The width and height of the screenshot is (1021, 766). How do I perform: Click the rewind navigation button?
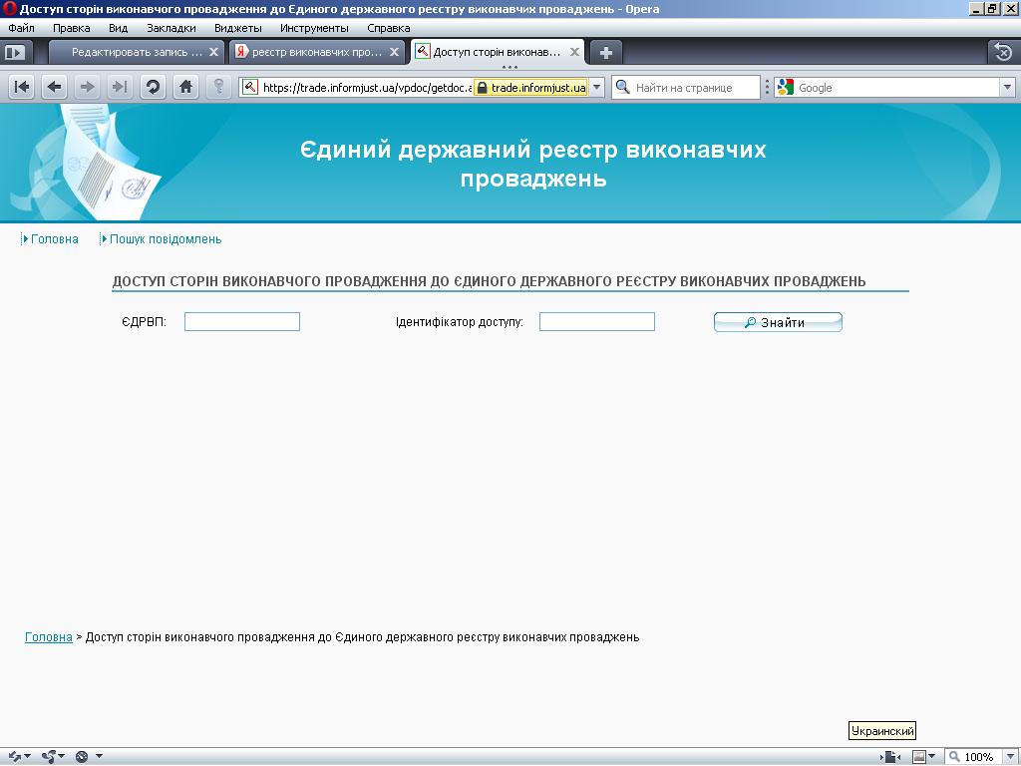[22, 87]
